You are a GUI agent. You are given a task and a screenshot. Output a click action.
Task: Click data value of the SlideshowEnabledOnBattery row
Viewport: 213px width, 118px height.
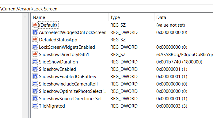pos(172,77)
